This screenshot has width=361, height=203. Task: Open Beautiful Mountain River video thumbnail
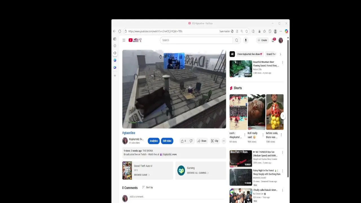point(241,69)
